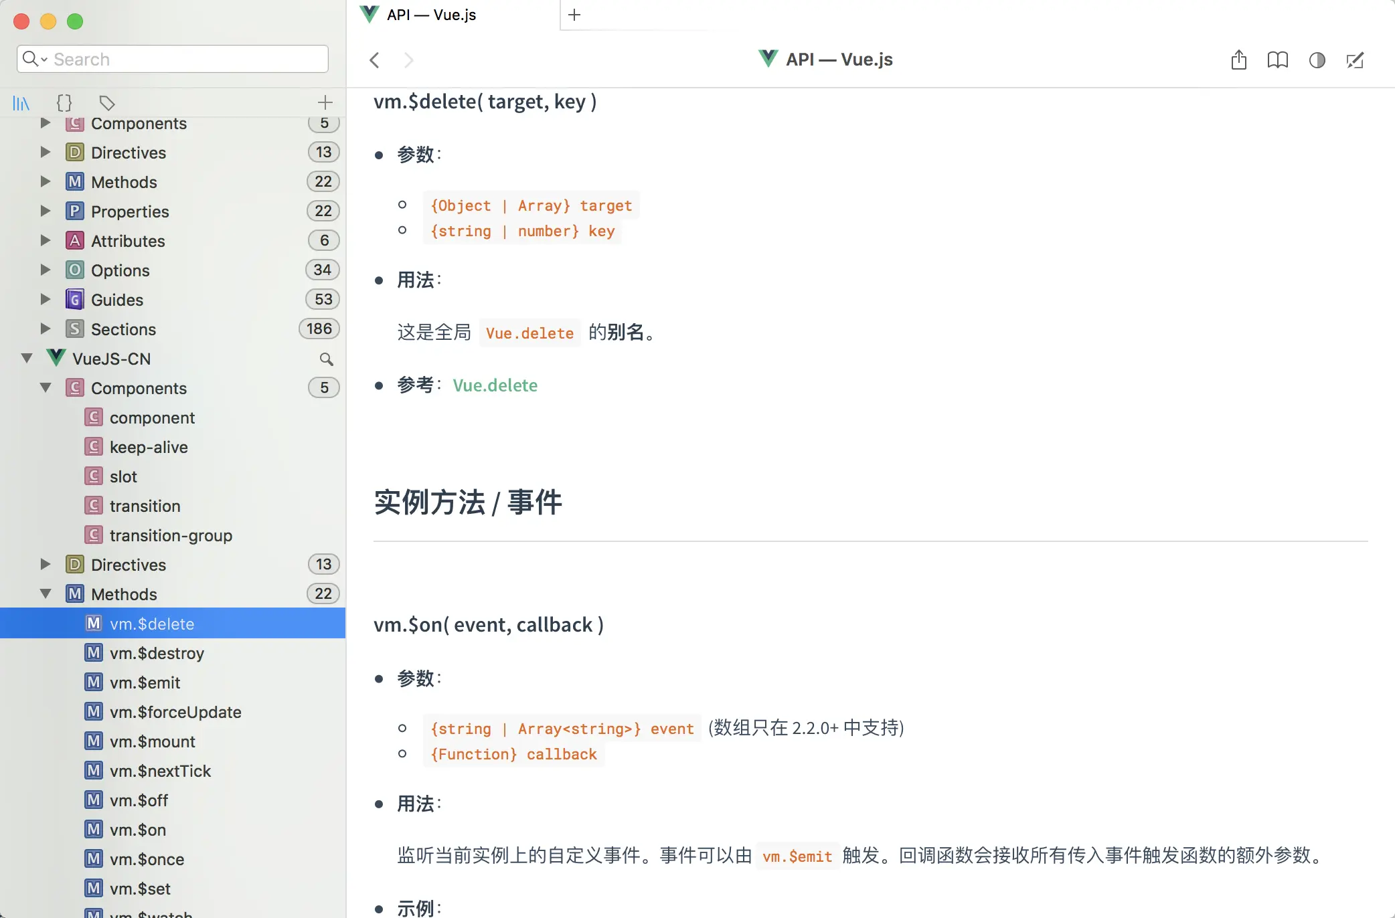This screenshot has height=918, width=1395.
Task: Click magnifier icon beside VueJS-CN
Action: [x=326, y=359]
